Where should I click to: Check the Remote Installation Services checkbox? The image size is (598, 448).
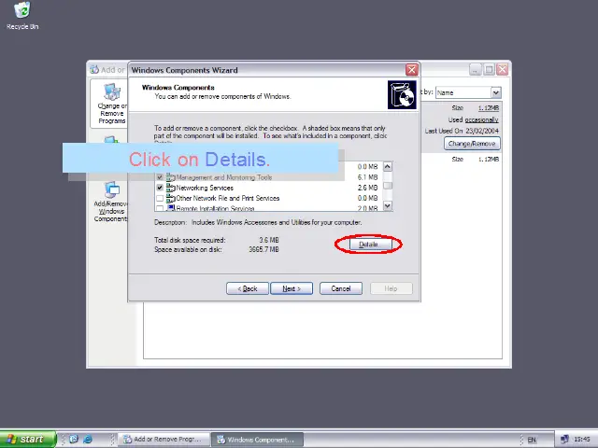(160, 208)
